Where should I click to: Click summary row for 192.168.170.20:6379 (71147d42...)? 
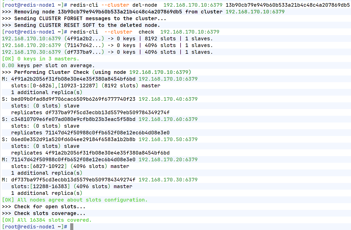tap(107, 45)
